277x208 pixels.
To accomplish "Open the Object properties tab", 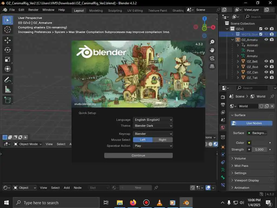I will pos(223,147).
